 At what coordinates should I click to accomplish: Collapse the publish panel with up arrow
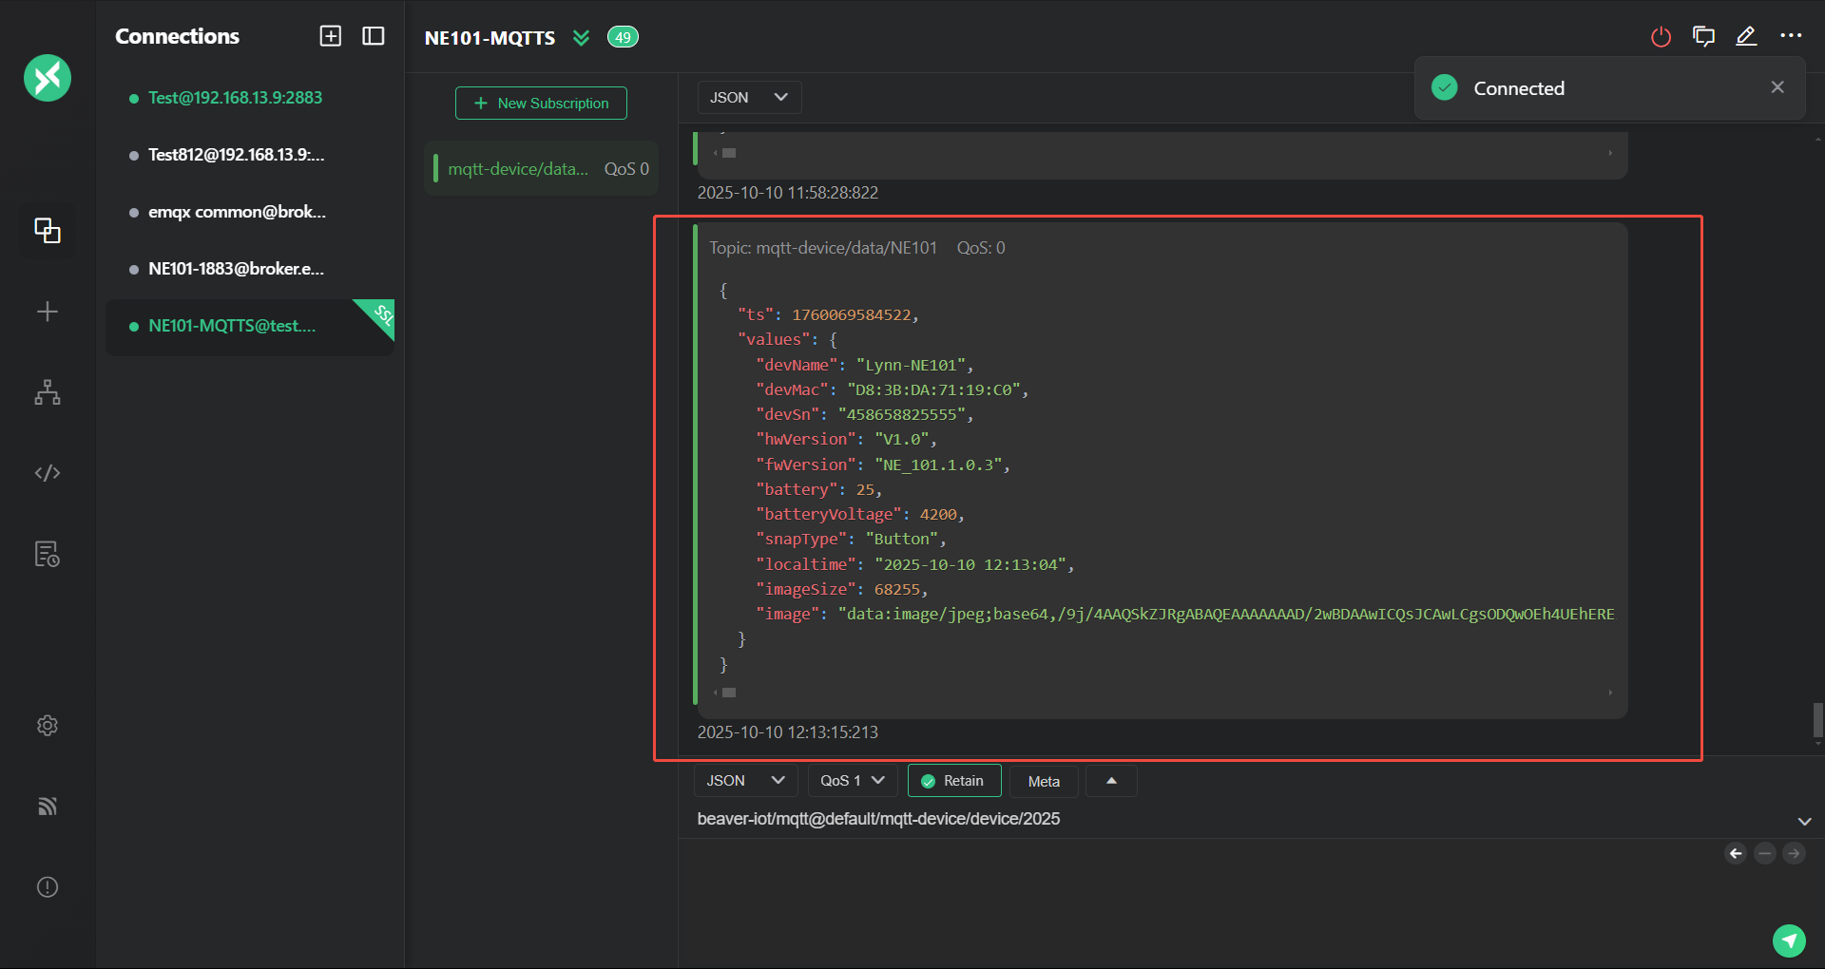[x=1111, y=781]
